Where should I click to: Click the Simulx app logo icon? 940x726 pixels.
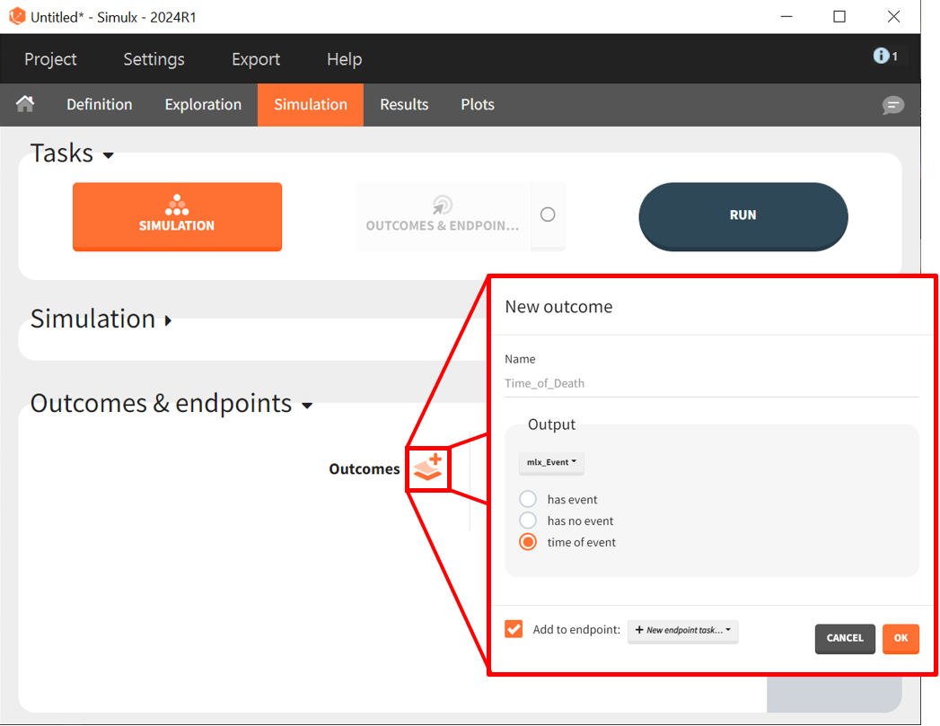click(16, 16)
